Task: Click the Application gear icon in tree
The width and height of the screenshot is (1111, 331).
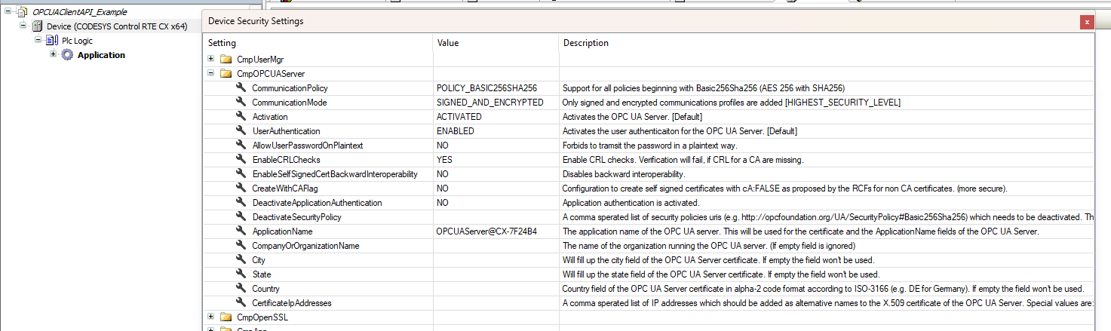Action: (x=67, y=55)
